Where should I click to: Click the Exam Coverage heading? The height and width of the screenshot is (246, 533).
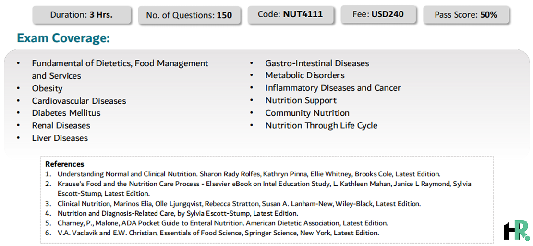[63, 38]
